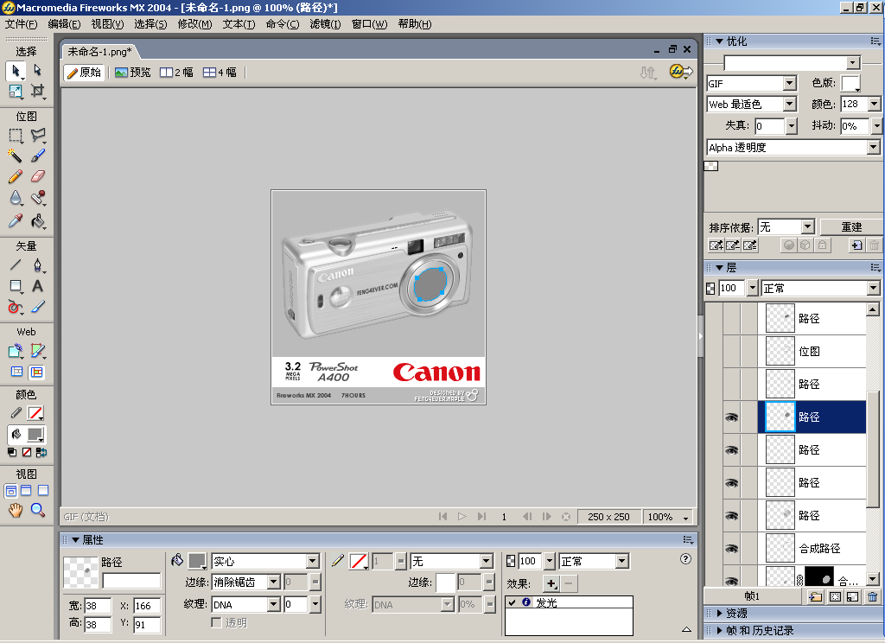Open the 消除锯齿 edge dropdown
885x643 pixels.
point(274,582)
